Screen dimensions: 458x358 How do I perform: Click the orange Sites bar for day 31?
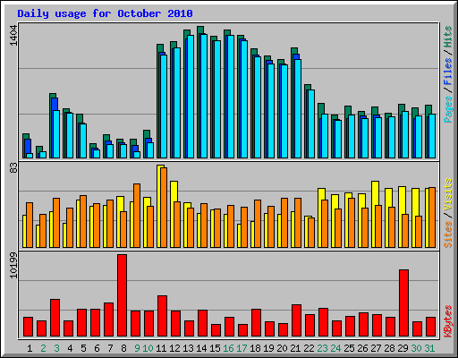point(432,217)
